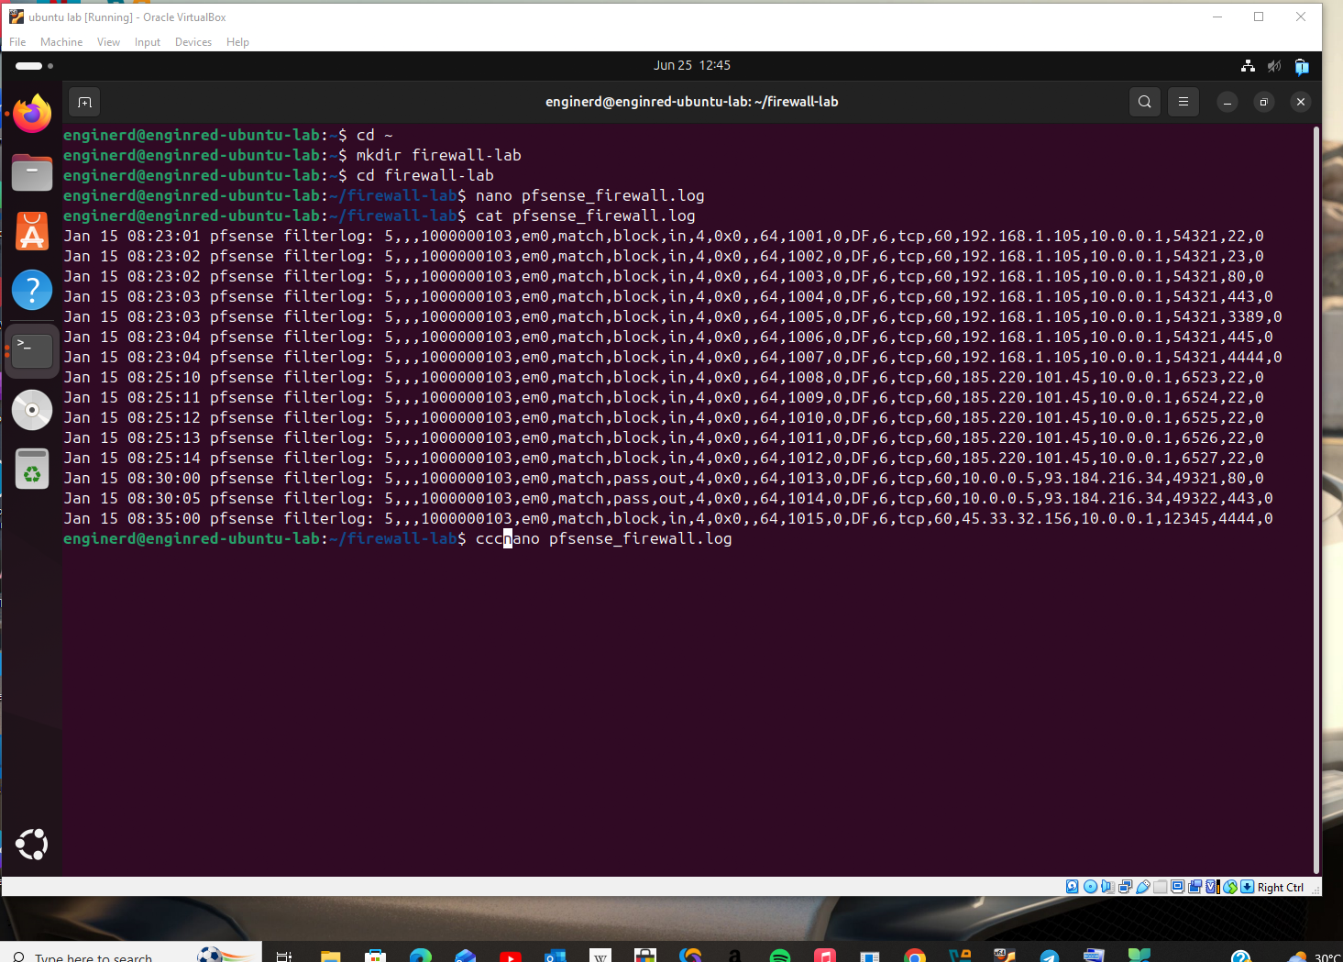
Task: Open the GNOME system menu rightmost icon
Action: click(x=1302, y=66)
